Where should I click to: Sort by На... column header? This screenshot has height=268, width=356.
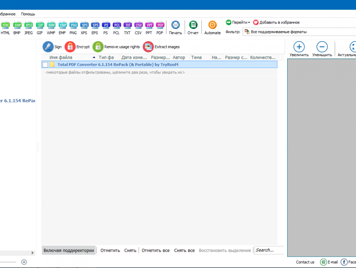pos(217,57)
